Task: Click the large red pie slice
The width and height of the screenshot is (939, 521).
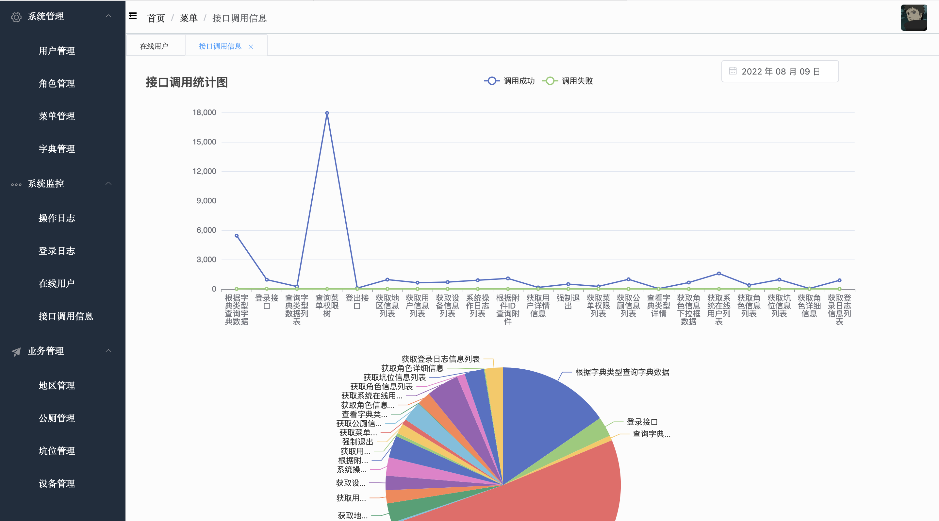Action: tap(547, 492)
